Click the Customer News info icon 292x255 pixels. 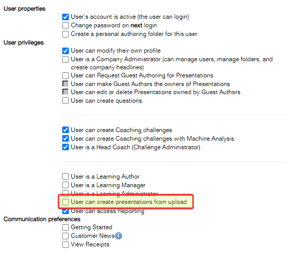click(118, 236)
